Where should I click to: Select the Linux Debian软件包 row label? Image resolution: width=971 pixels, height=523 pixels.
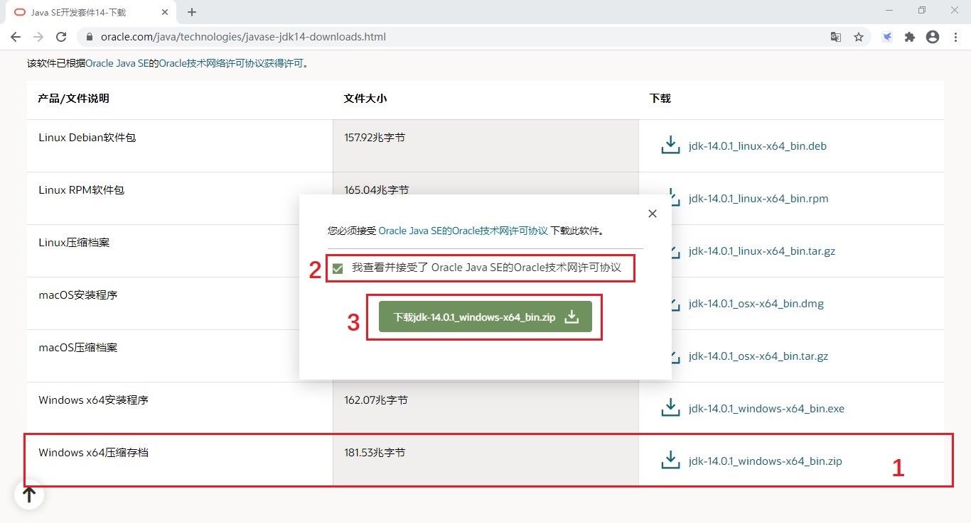(x=87, y=138)
